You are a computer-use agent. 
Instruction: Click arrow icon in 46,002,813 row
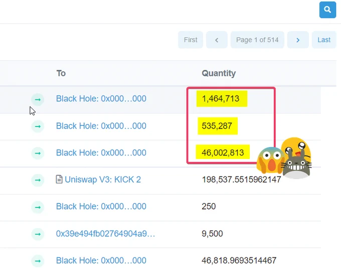tap(38, 153)
